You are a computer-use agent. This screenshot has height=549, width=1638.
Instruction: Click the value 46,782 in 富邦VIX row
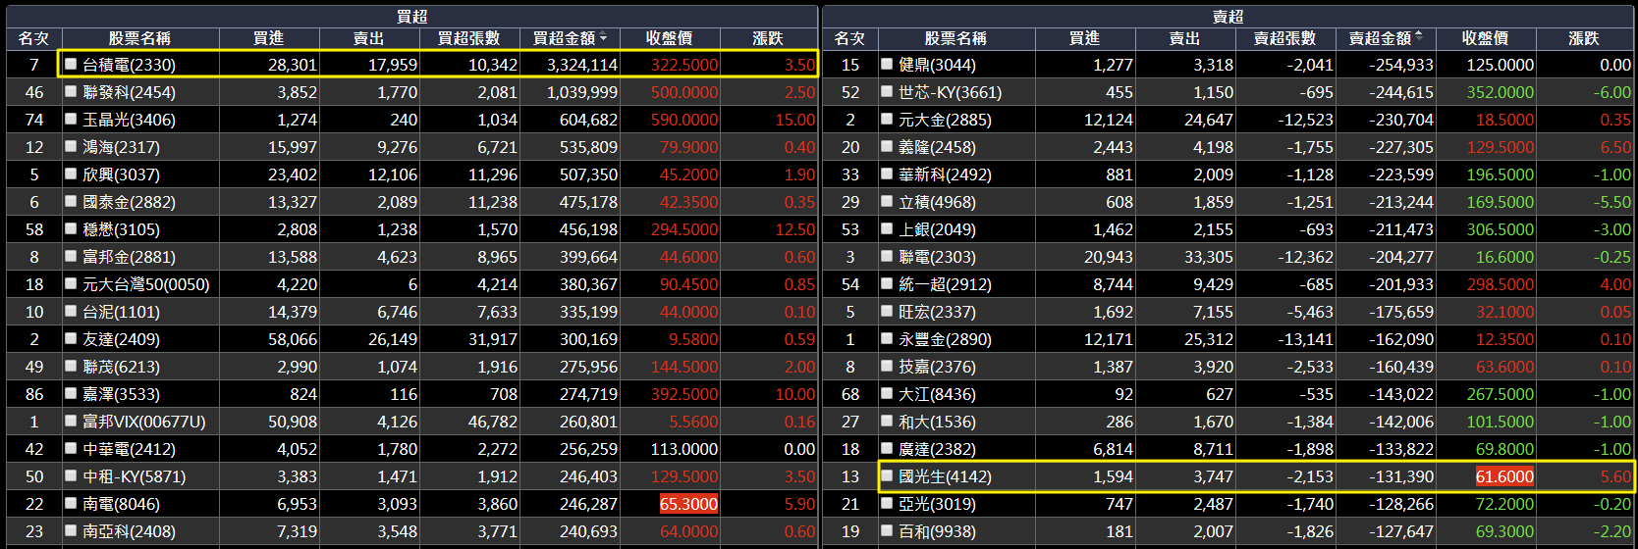tap(493, 422)
